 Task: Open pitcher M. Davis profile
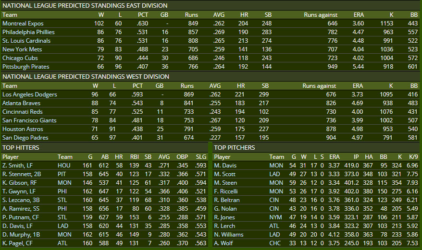226,166
